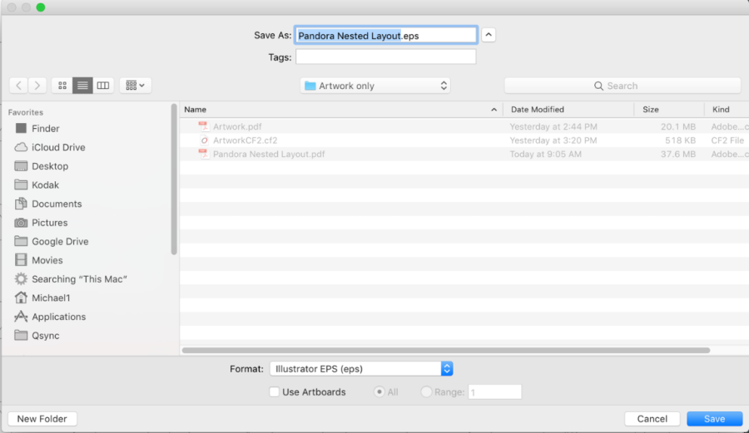Click the Save button
Image resolution: width=749 pixels, height=433 pixels.
coord(714,419)
